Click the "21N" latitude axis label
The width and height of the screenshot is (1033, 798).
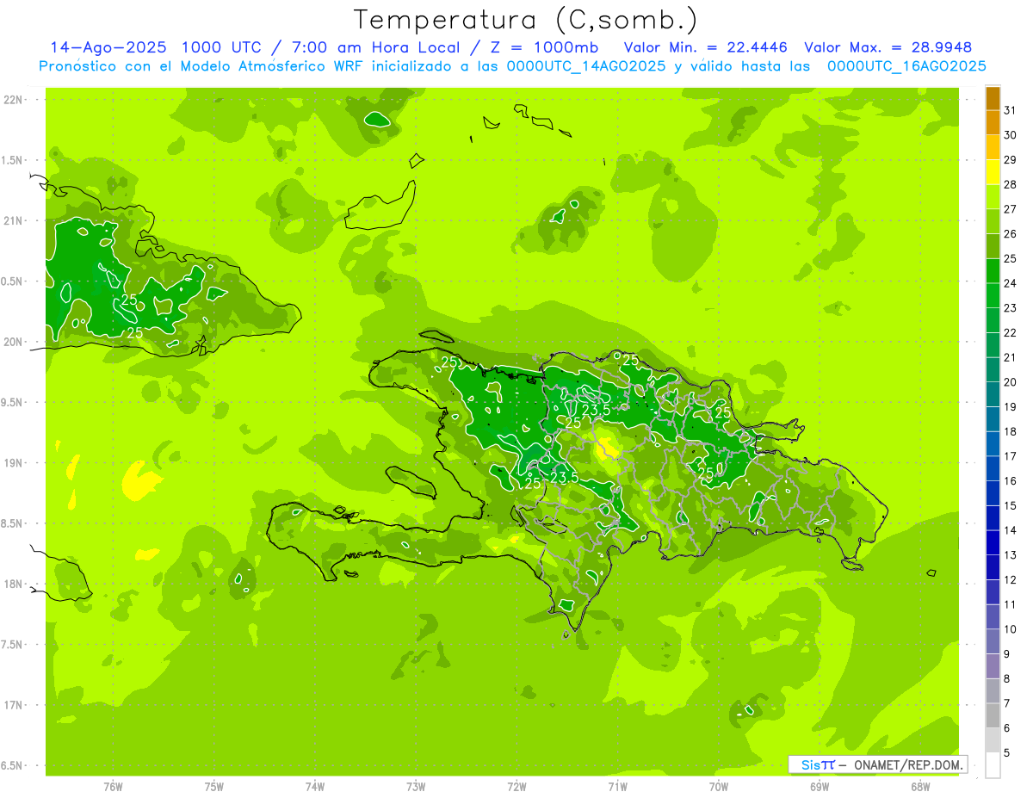[14, 220]
